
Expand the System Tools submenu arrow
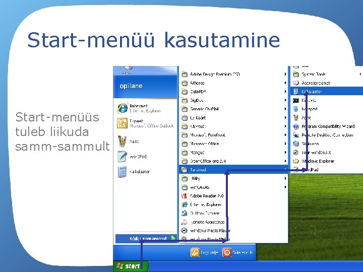(x=360, y=74)
